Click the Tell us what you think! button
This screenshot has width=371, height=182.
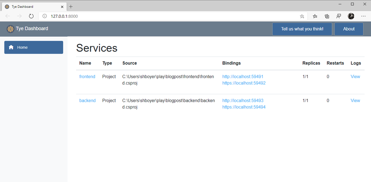pyautogui.click(x=302, y=29)
